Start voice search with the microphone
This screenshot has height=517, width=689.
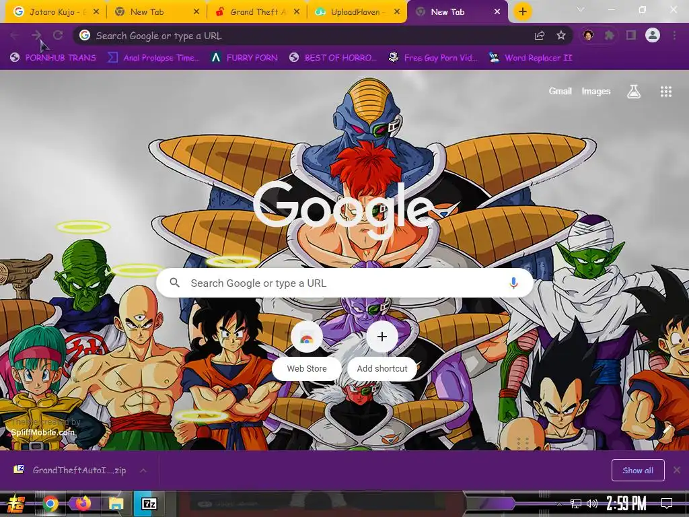point(513,283)
